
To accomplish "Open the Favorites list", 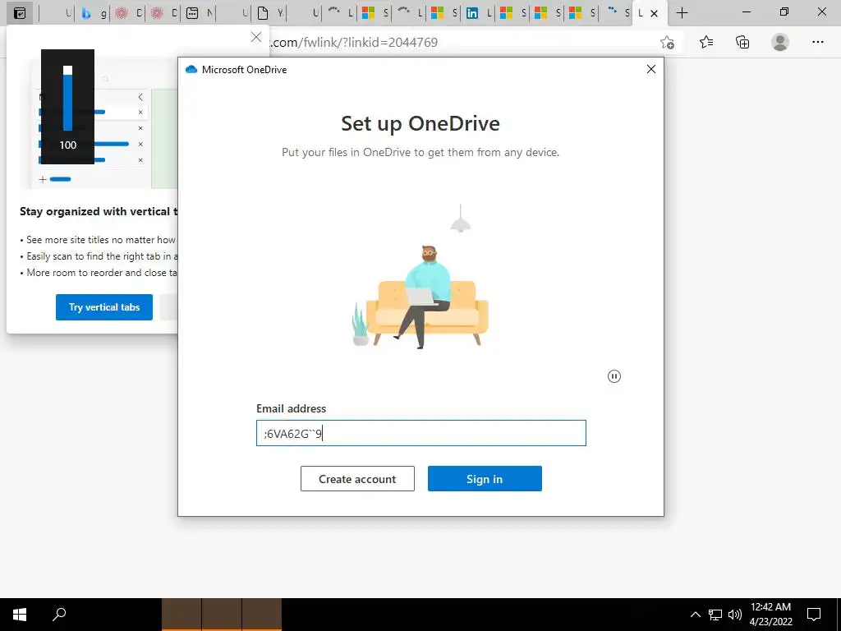I will [x=706, y=42].
